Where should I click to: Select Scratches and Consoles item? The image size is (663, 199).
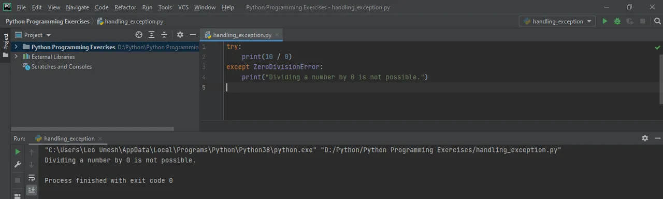tap(61, 67)
